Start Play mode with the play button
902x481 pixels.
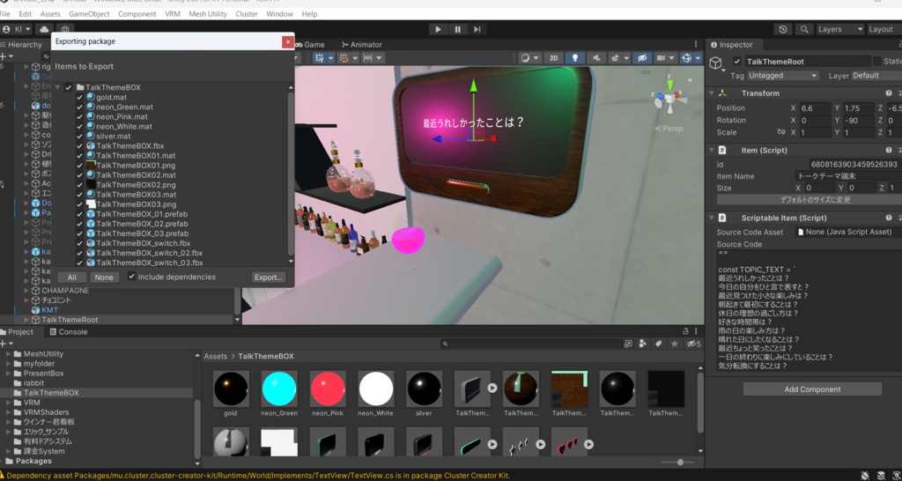(438, 29)
